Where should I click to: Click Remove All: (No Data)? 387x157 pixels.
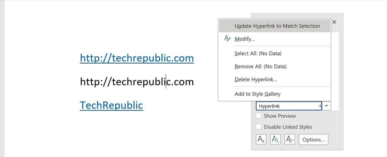click(260, 66)
